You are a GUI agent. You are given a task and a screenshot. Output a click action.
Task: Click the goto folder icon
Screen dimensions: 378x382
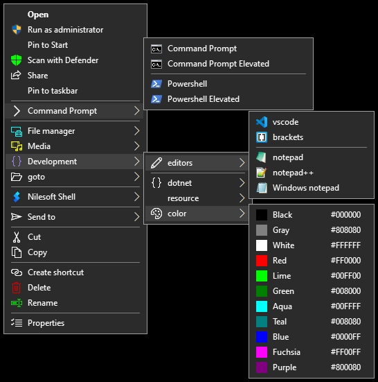pos(17,177)
